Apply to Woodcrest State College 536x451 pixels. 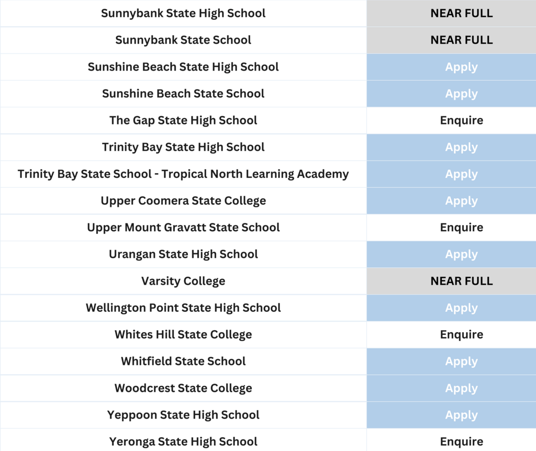point(461,388)
